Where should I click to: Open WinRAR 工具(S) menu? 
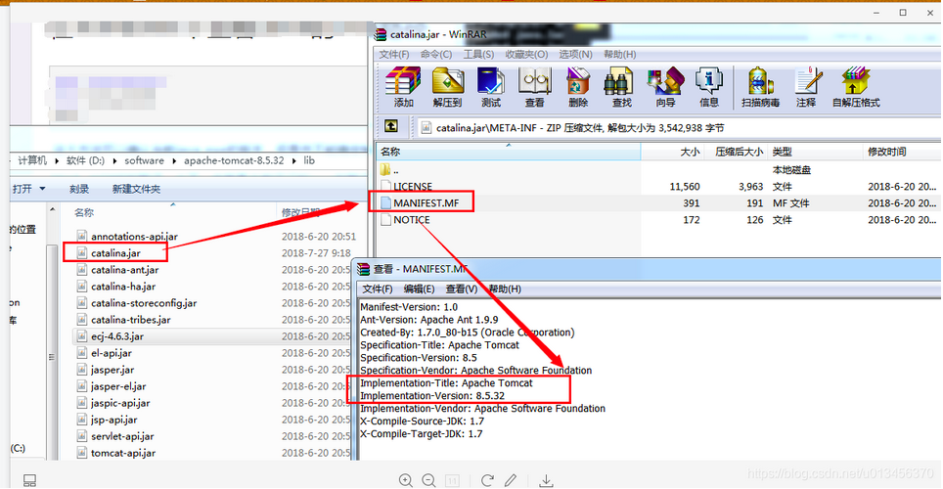coord(478,54)
